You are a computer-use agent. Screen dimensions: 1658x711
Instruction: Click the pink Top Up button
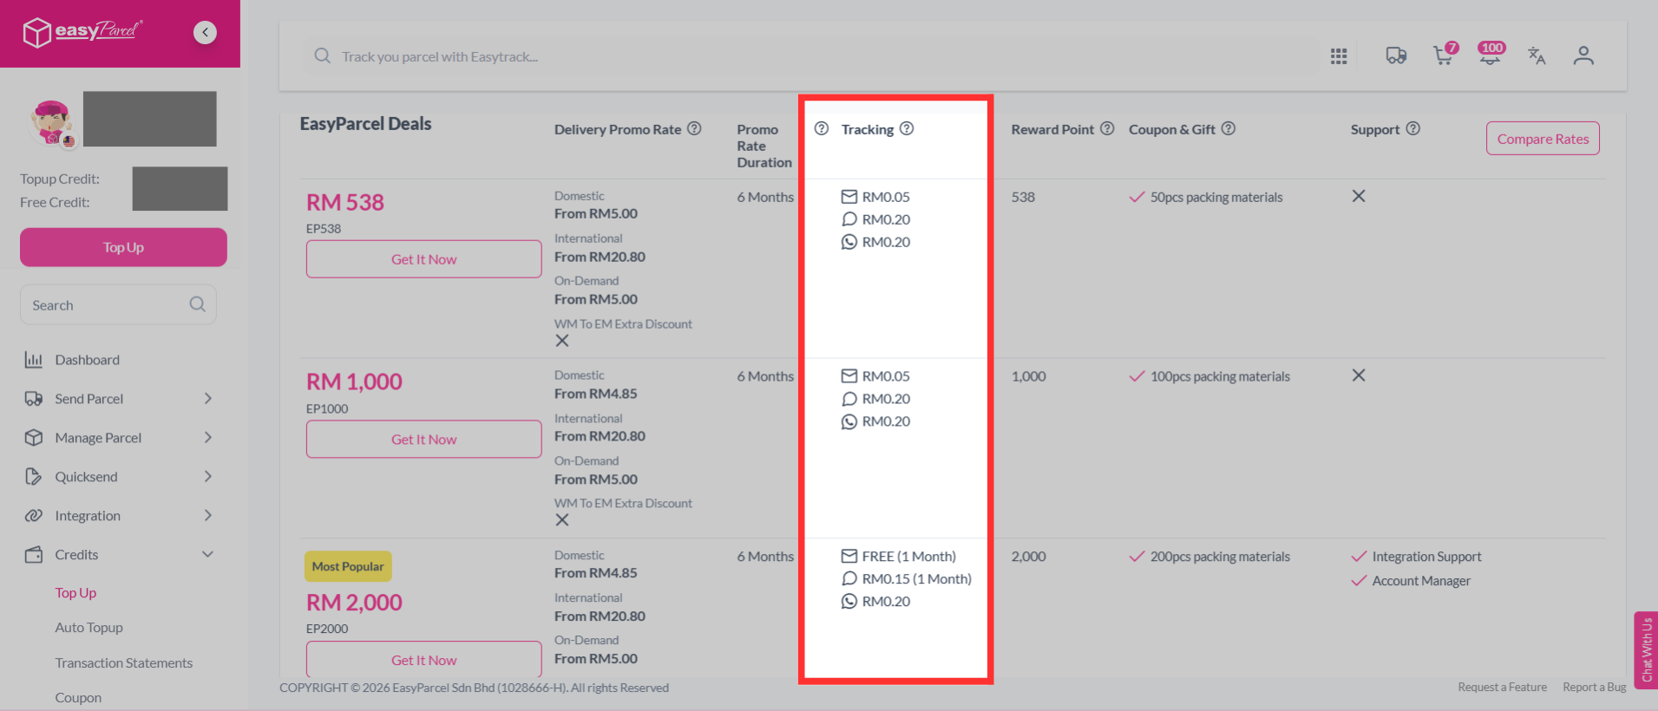pos(123,247)
